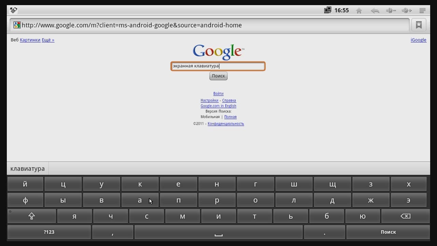The image size is (437, 246).
Task: Tap the х key
Action: tap(409, 184)
